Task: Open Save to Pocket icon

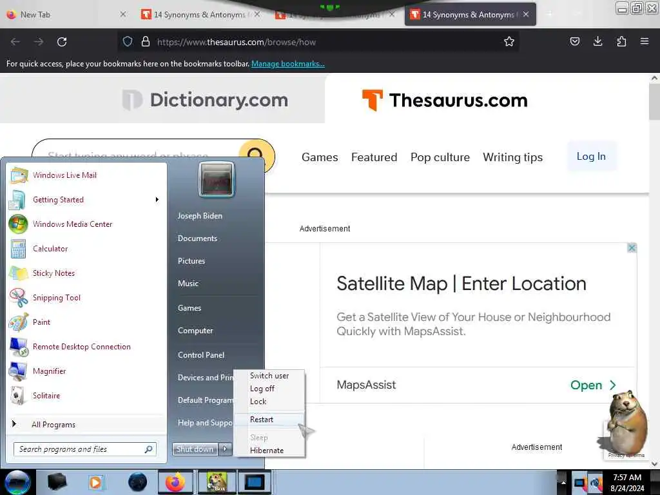Action: (x=574, y=41)
